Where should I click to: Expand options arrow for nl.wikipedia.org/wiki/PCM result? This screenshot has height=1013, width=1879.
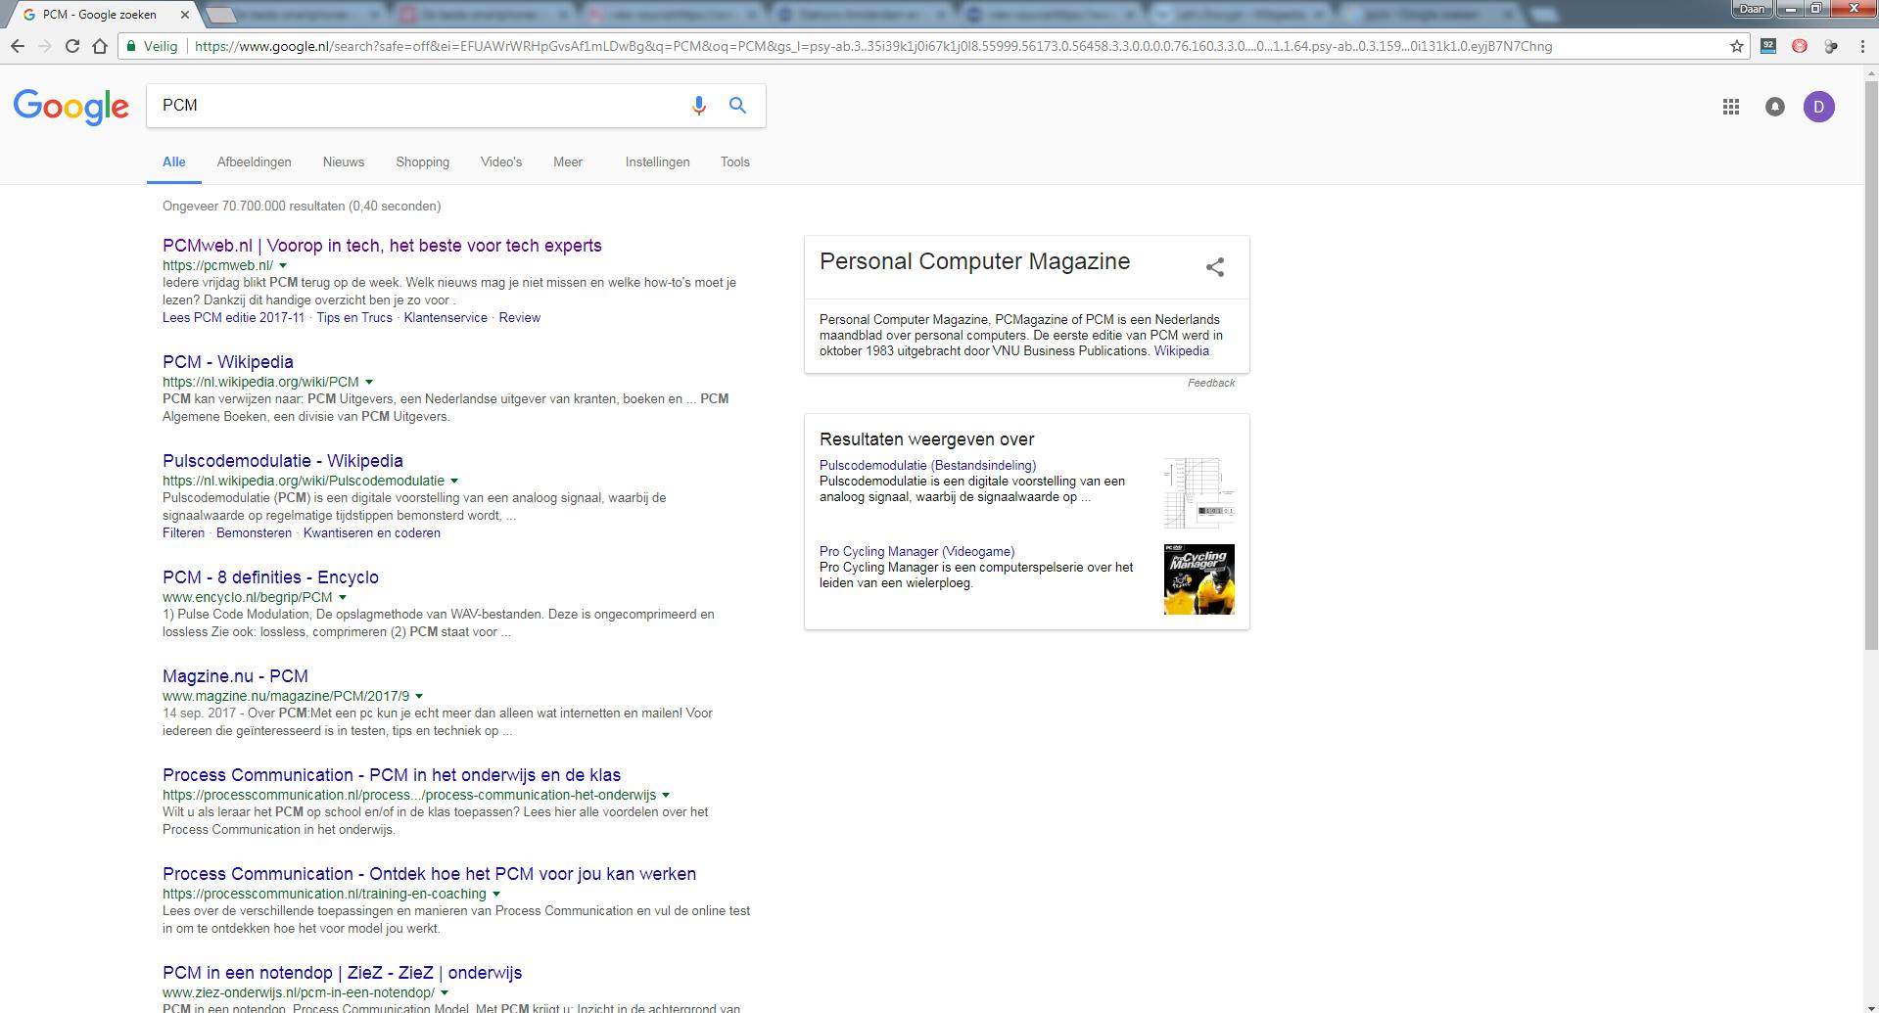(x=369, y=382)
